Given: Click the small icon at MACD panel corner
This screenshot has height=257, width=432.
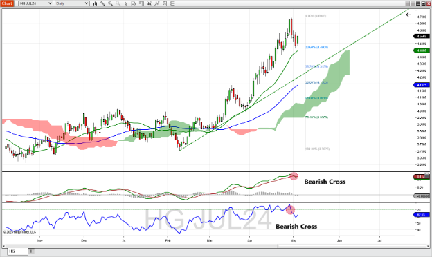Looking at the screenshot, I should 427,175.
